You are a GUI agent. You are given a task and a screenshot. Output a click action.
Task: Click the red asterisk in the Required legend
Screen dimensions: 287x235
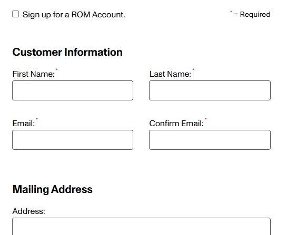231,12
